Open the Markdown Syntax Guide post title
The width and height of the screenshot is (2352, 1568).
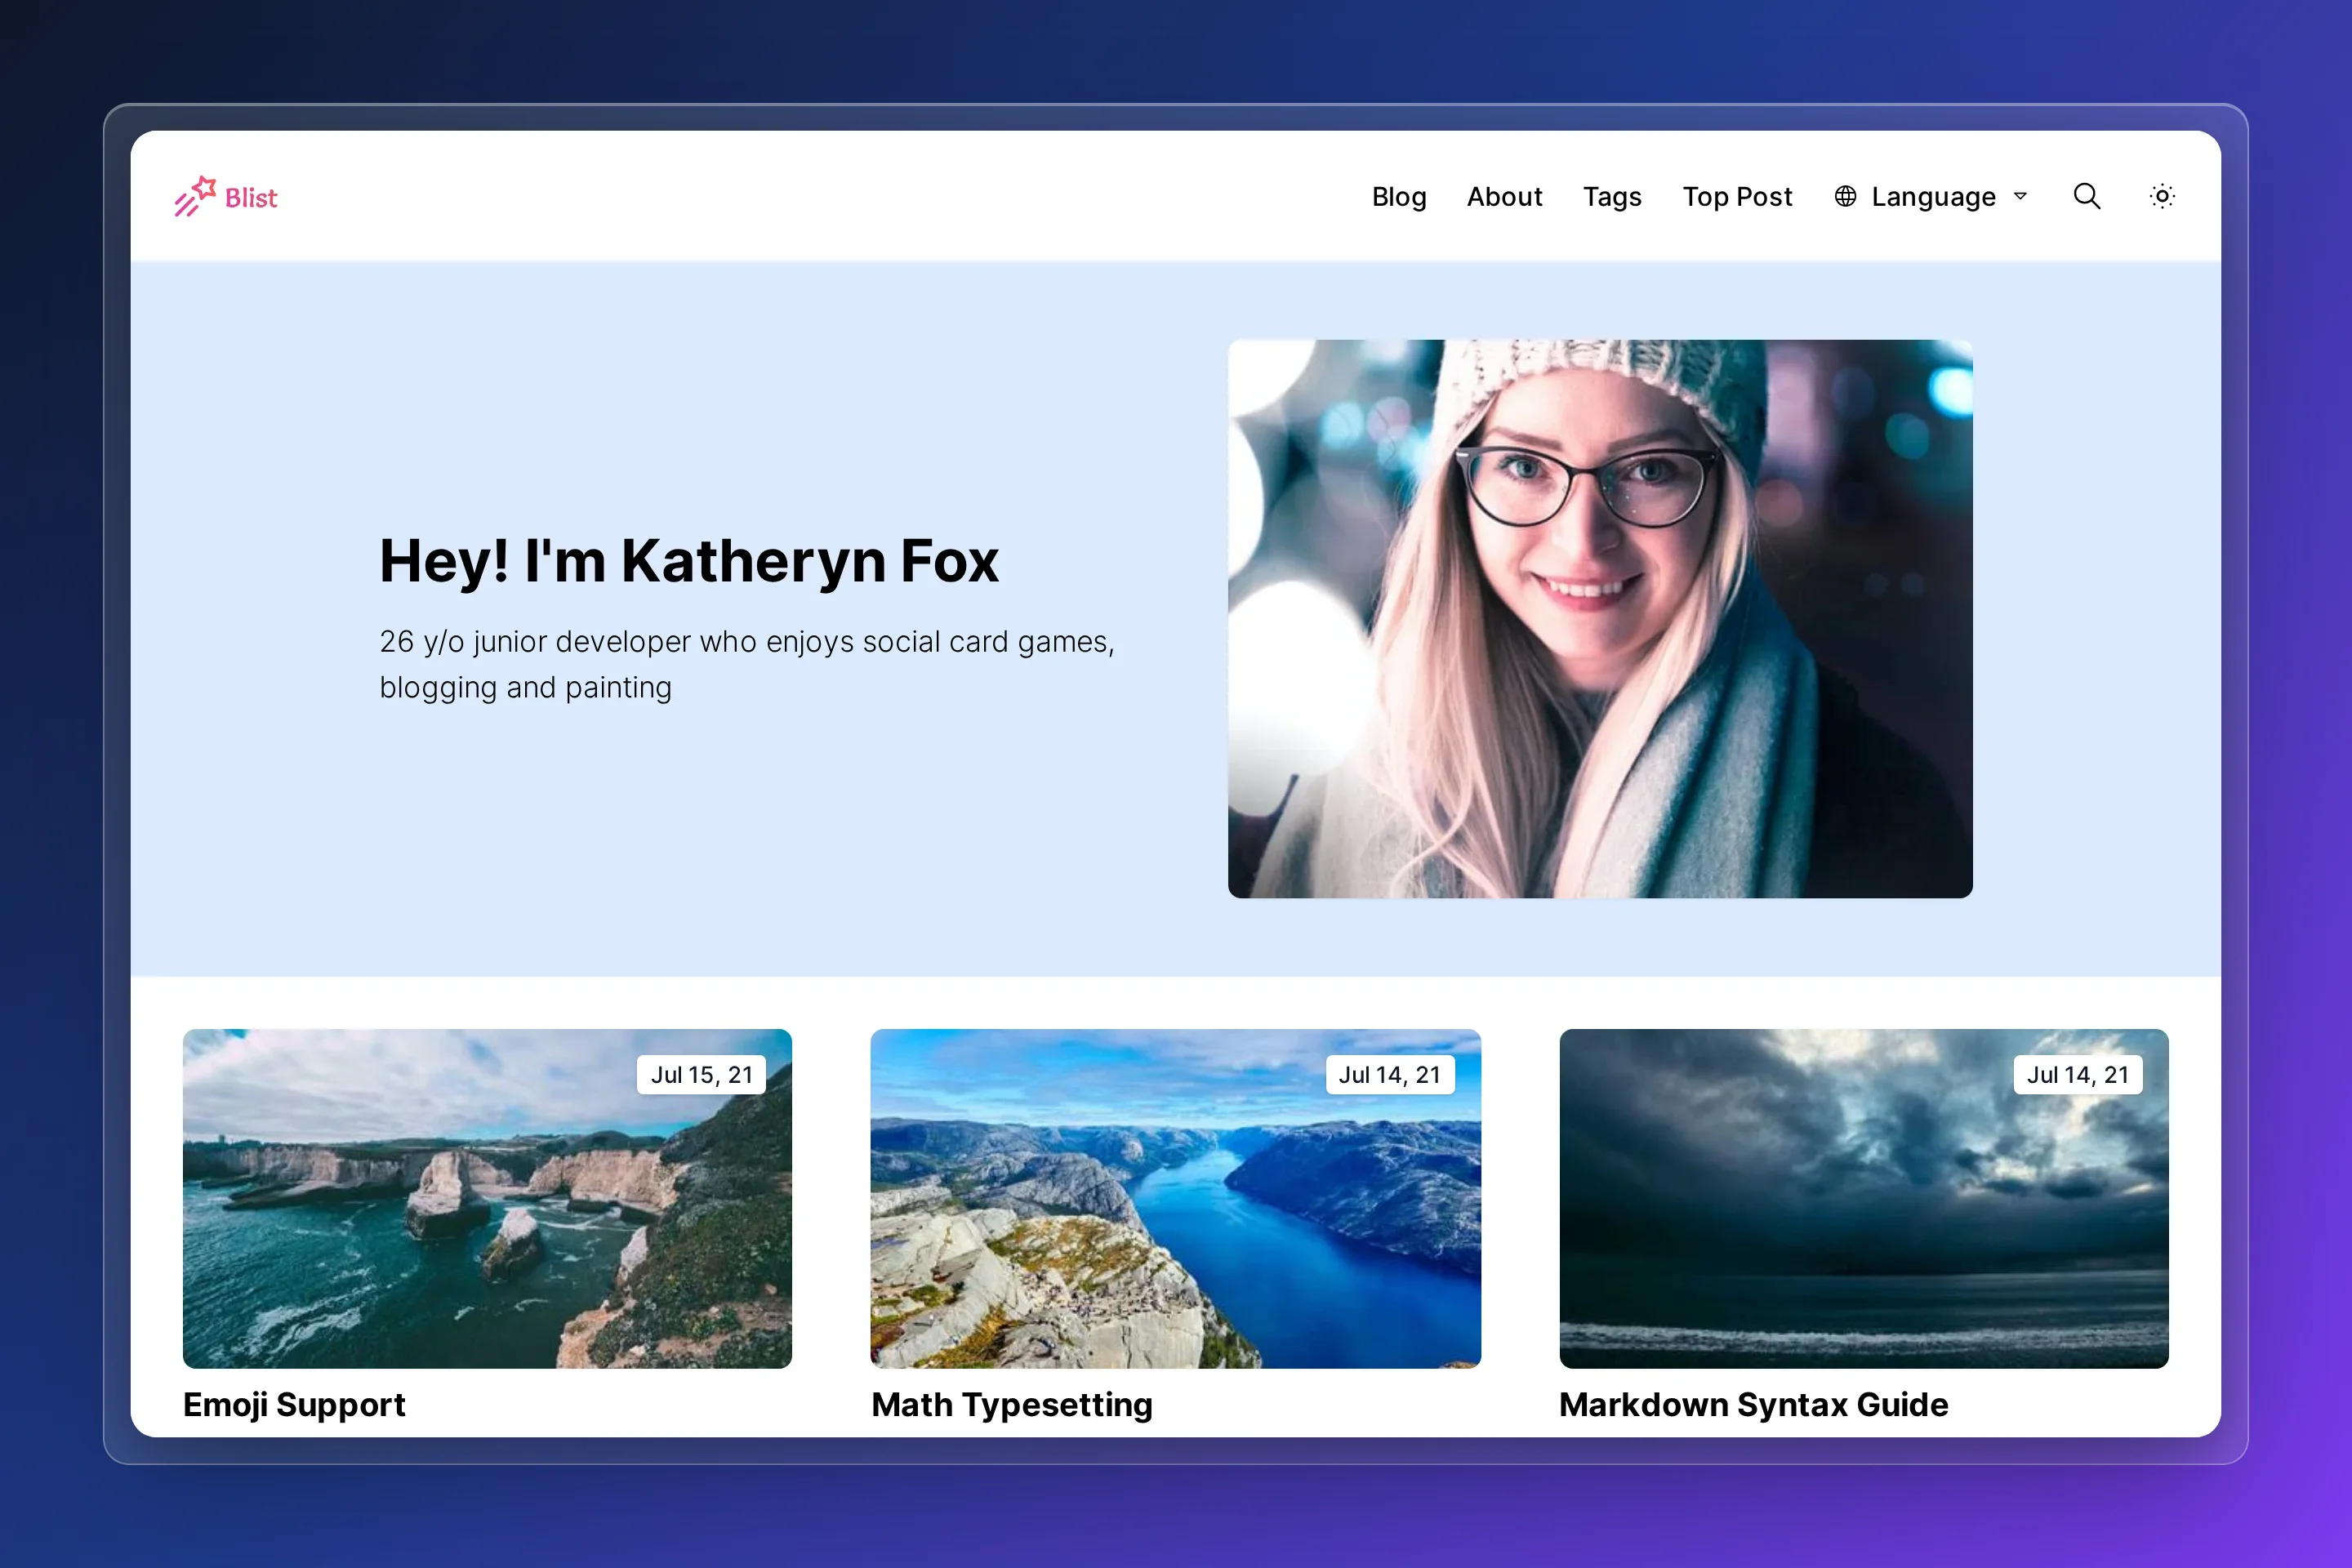coord(1753,1404)
